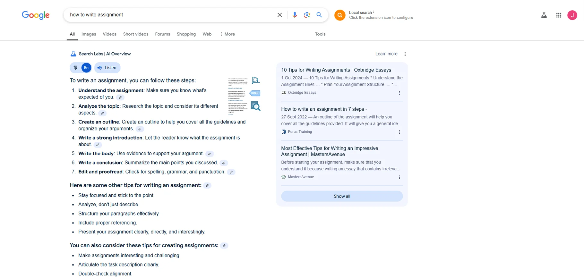Click 'Include proper referencing.' bullet
This screenshot has width=584, height=279.
pyautogui.click(x=107, y=223)
